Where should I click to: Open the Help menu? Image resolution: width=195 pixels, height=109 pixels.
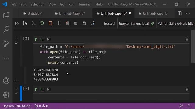point(99,5)
